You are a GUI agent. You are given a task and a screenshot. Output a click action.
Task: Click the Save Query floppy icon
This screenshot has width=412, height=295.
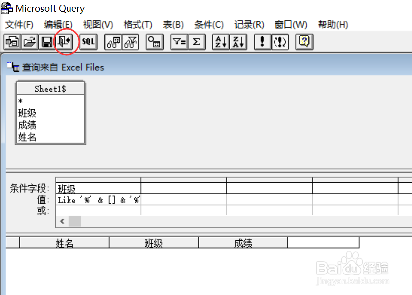(x=47, y=42)
